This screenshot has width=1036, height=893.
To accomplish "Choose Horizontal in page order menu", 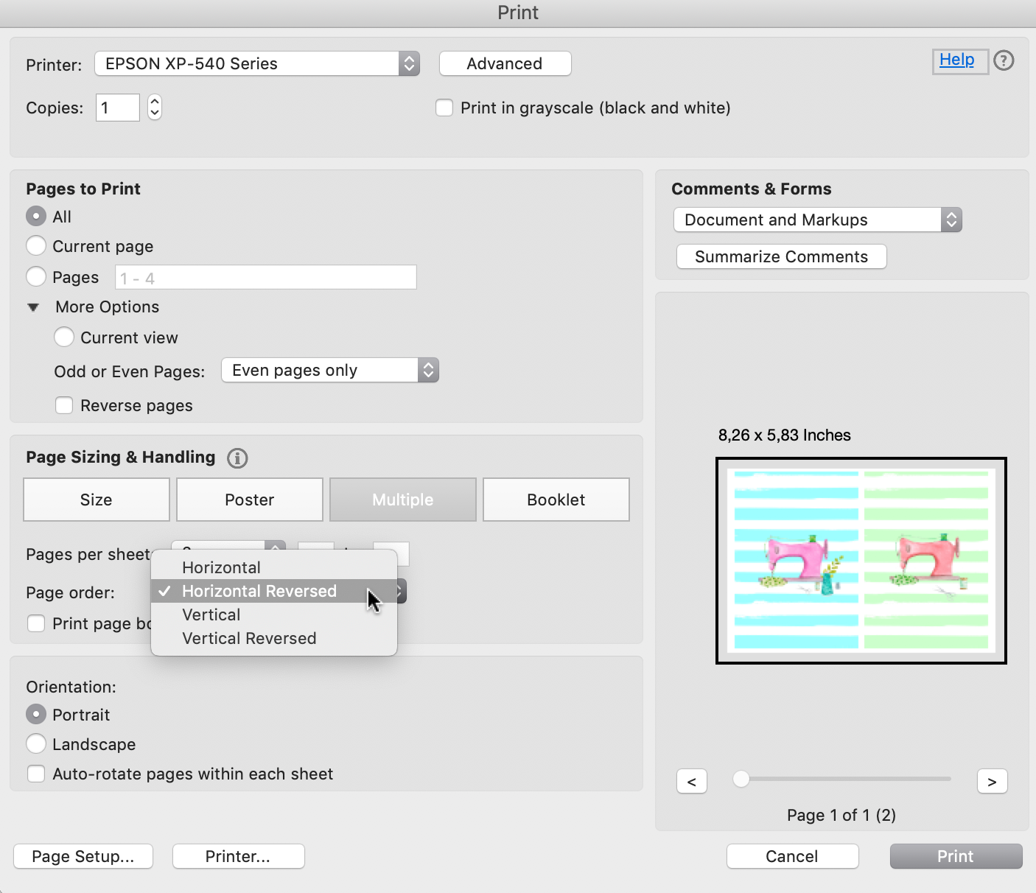I will pyautogui.click(x=221, y=568).
